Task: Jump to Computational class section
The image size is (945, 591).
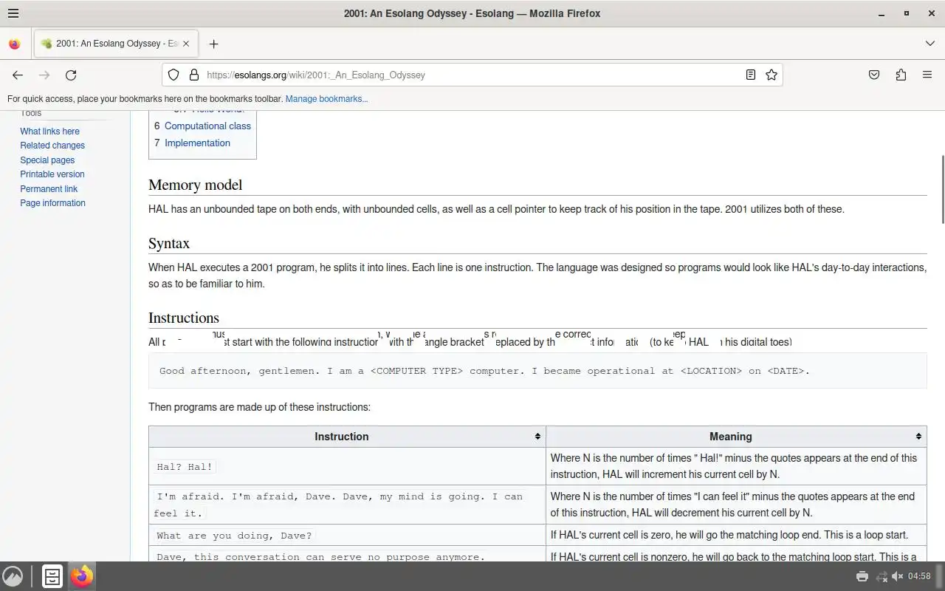Action: click(x=207, y=126)
